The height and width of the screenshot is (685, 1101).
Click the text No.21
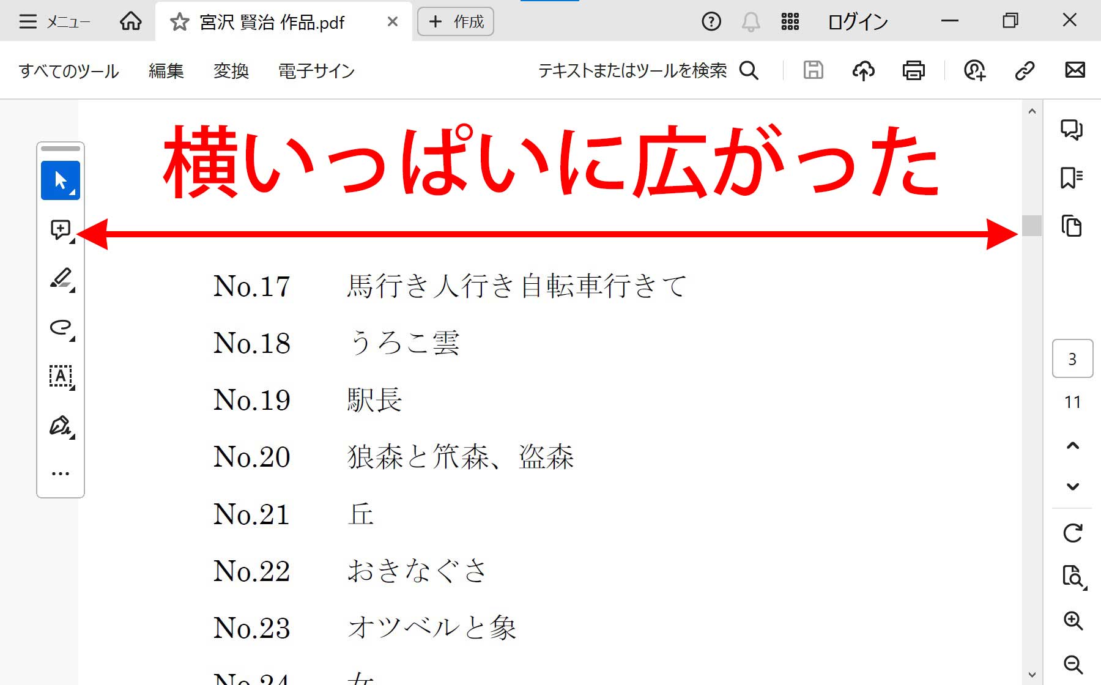click(251, 514)
